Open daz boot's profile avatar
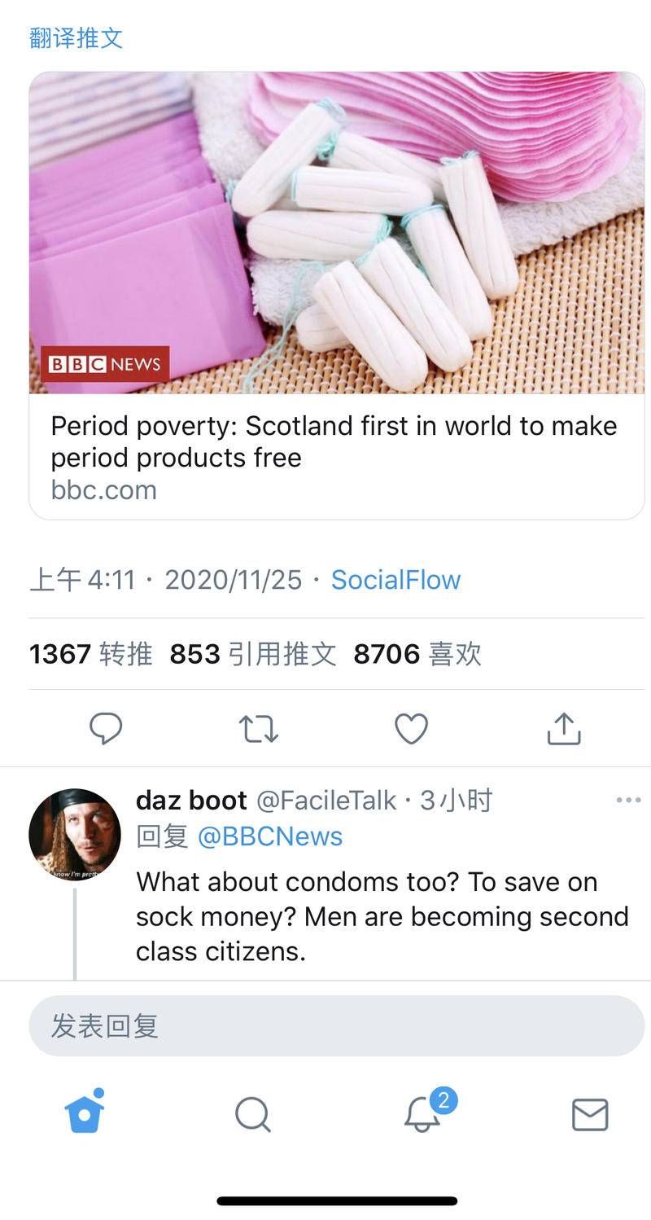 (x=75, y=834)
